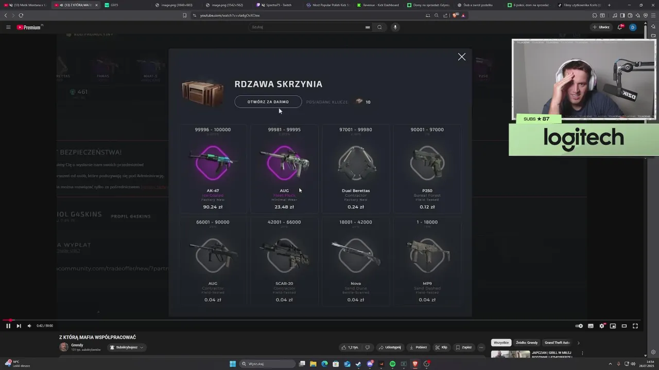This screenshot has width=659, height=370.
Task: Toggle the autoplay switch
Action: (579, 326)
